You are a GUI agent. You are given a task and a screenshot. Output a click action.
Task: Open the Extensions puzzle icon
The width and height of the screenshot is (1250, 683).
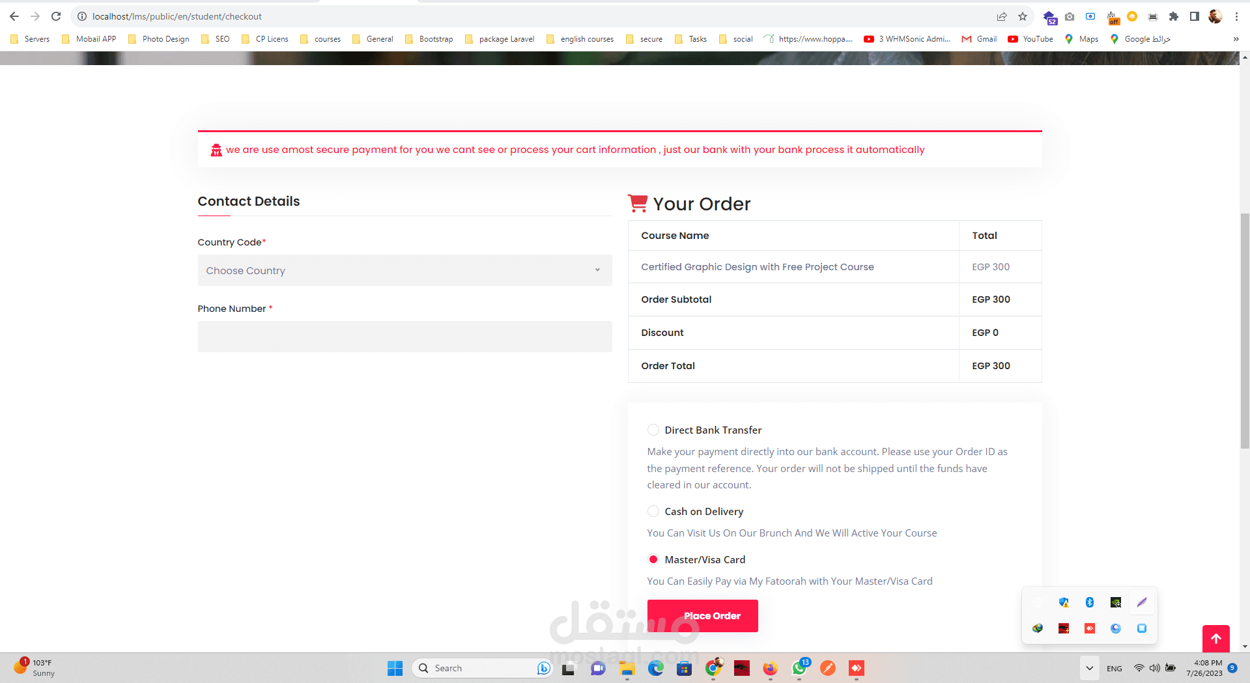point(1174,16)
